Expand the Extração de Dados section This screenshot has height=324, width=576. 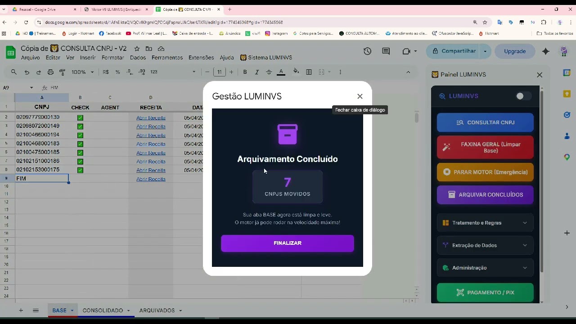[x=485, y=245]
